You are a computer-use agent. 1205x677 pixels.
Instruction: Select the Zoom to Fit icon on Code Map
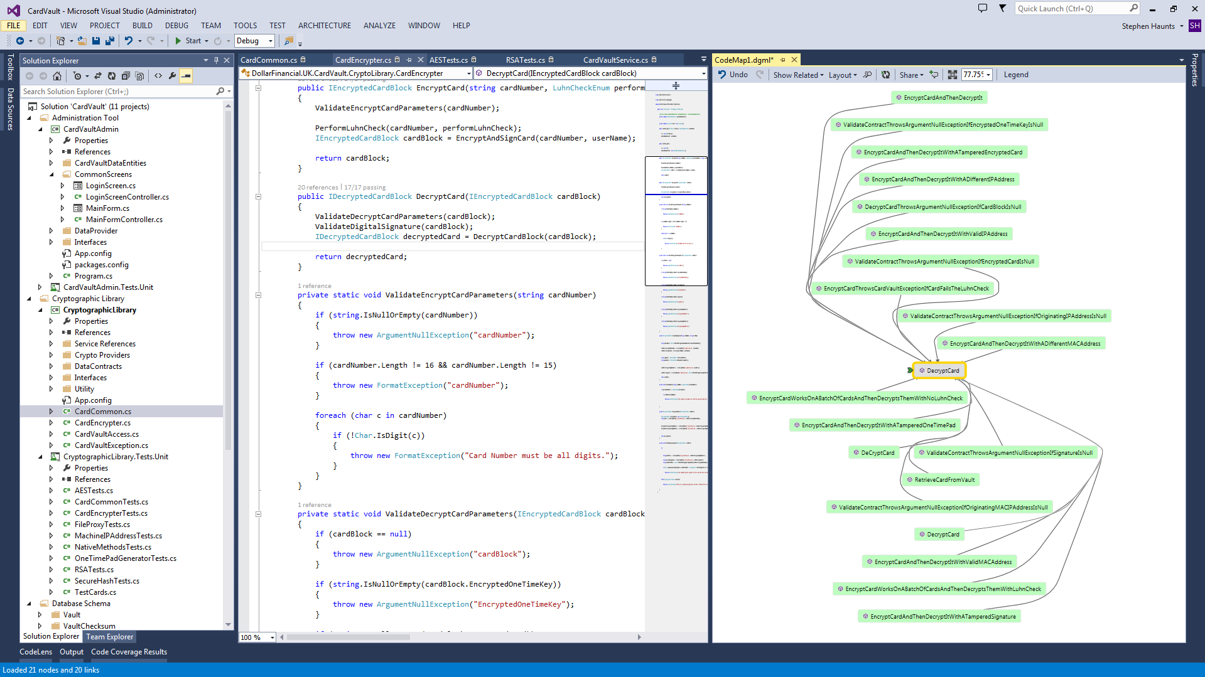[x=952, y=75]
